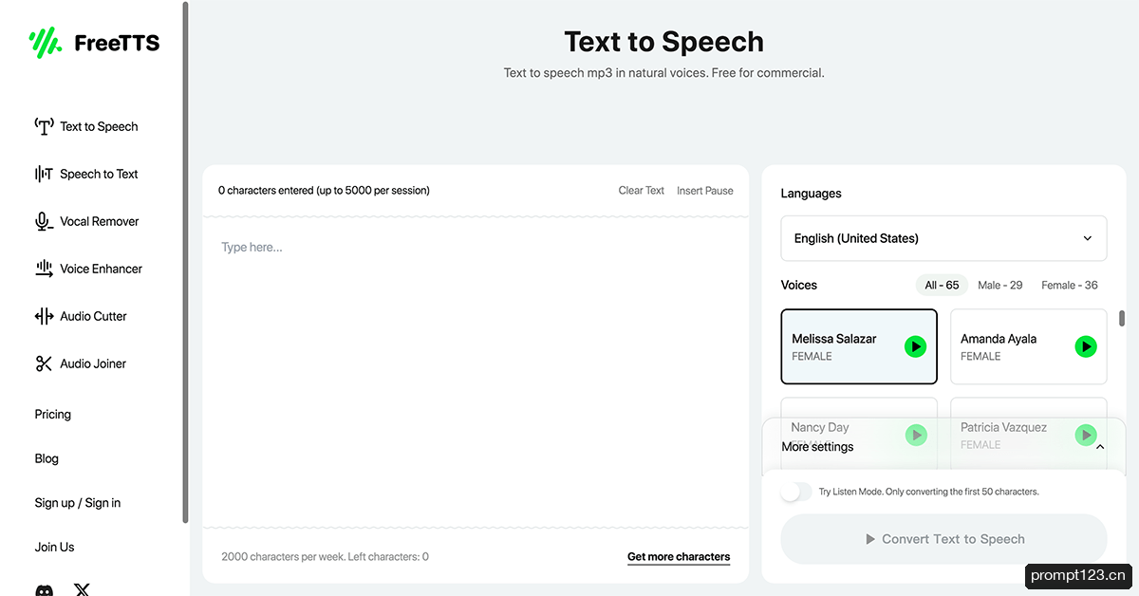Click the Audio Joiner scissors icon
Screen dimensions: 1139x596
click(x=44, y=363)
